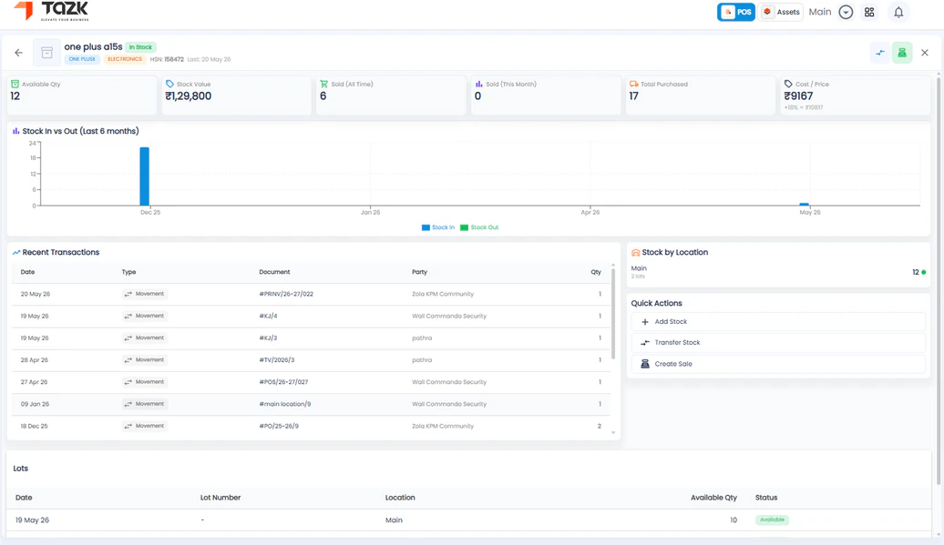The width and height of the screenshot is (944, 545).
Task: Click the In Stock status badge
Action: [x=141, y=47]
